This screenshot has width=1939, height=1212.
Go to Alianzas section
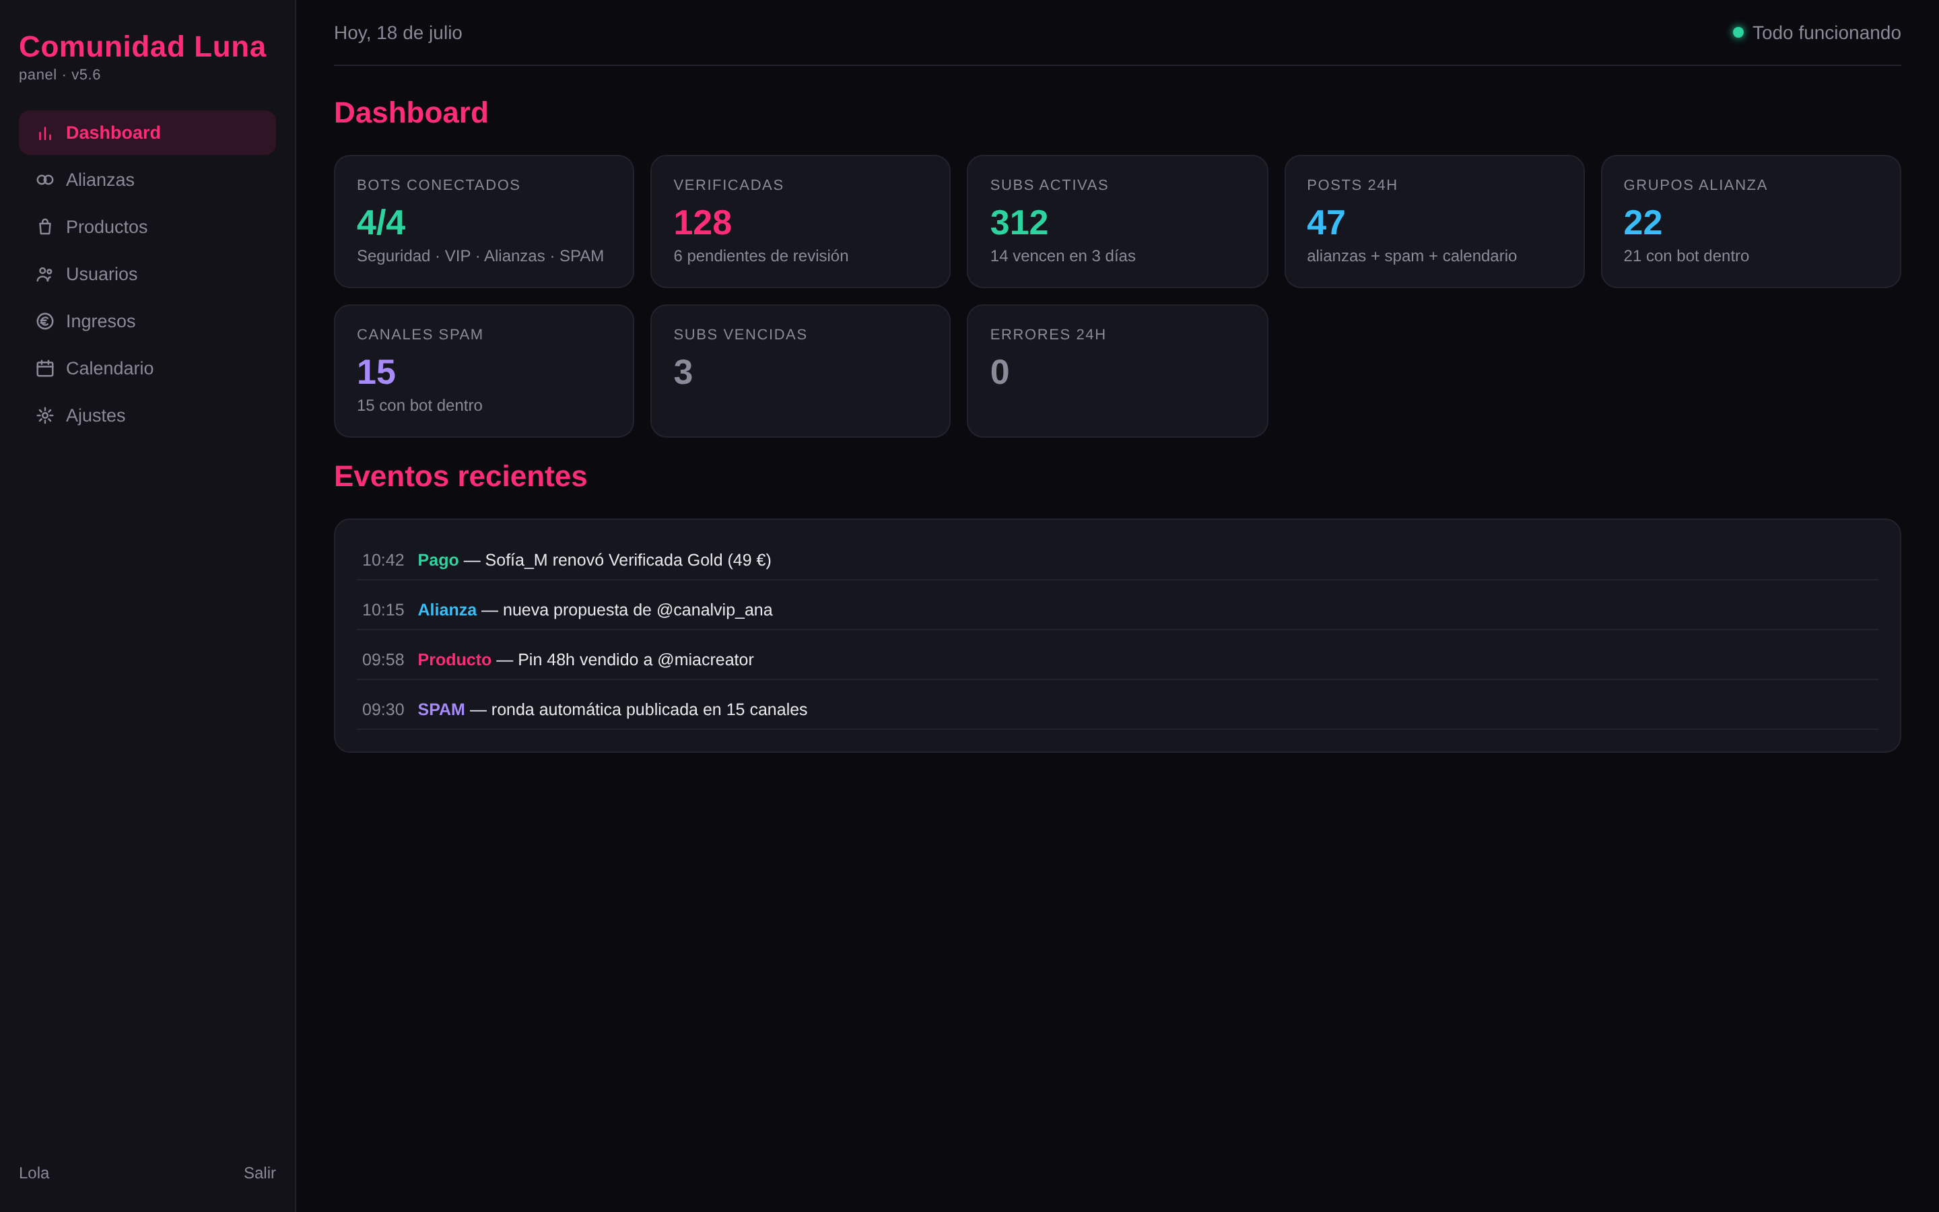coord(147,180)
